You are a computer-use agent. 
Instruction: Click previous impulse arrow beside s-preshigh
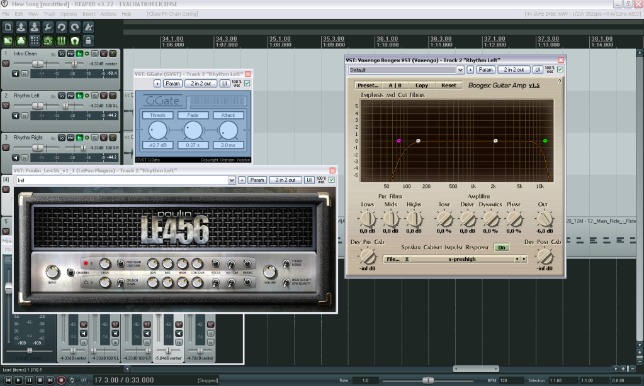pos(517,259)
